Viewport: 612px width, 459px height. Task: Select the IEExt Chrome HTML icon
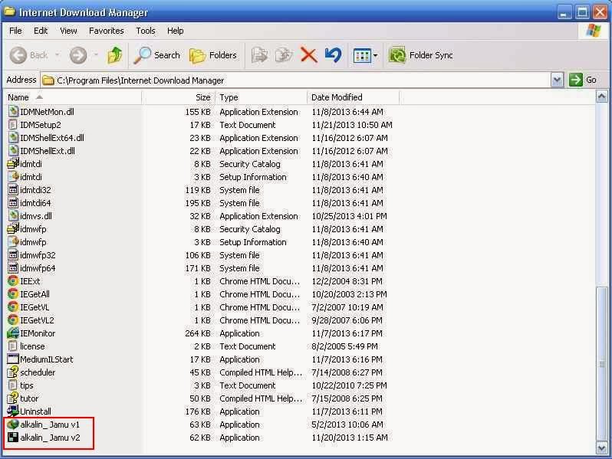point(13,280)
